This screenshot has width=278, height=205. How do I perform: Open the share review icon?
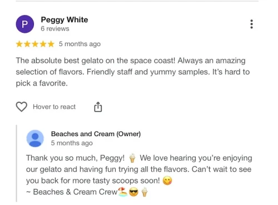[x=98, y=107]
